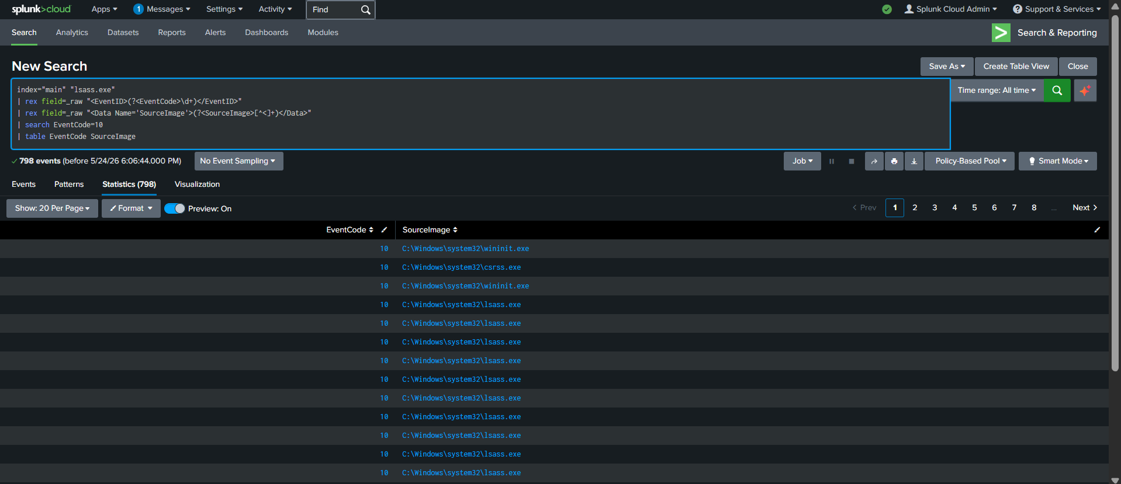Open the Save As dropdown
The width and height of the screenshot is (1121, 484).
[947, 67]
